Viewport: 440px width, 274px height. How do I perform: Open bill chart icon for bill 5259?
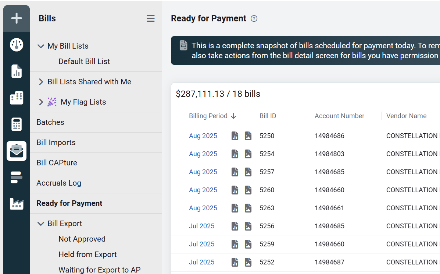pyautogui.click(x=235, y=244)
